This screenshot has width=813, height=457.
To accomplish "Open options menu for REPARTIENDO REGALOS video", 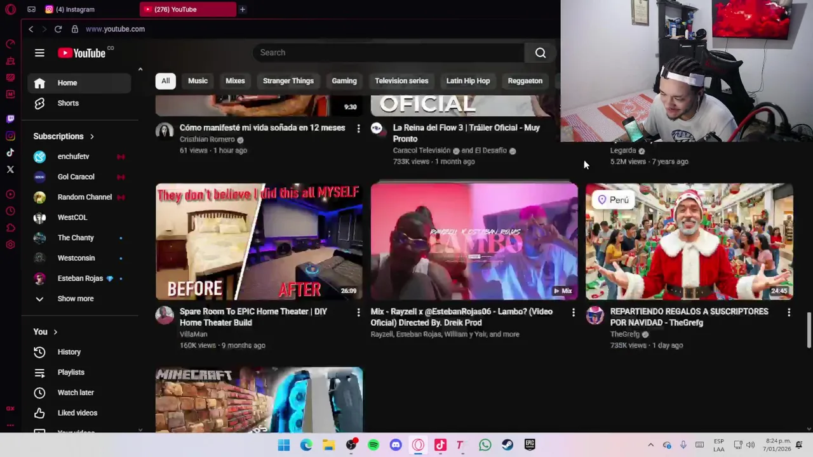I will (x=789, y=312).
